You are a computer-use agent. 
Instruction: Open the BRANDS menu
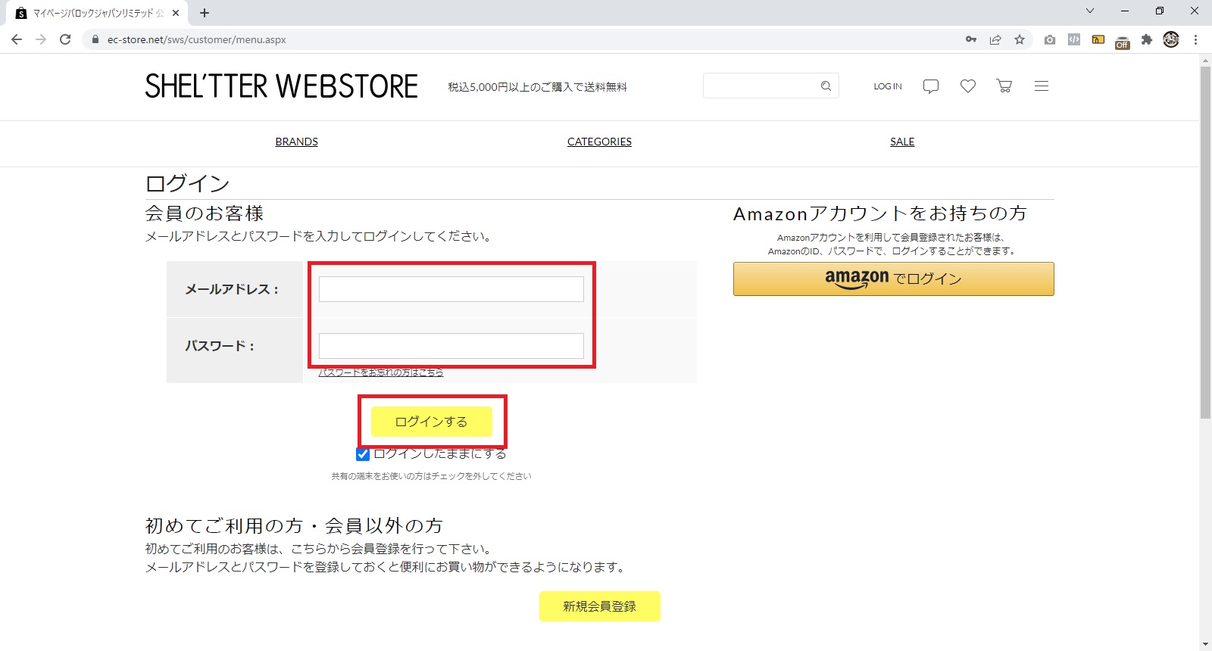pyautogui.click(x=296, y=142)
